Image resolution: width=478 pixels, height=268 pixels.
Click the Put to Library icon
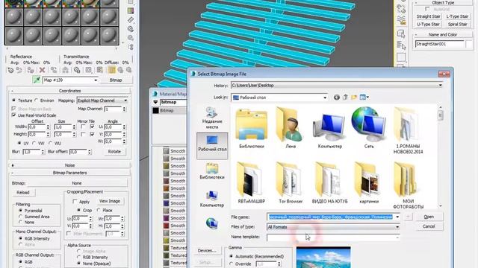click(77, 70)
